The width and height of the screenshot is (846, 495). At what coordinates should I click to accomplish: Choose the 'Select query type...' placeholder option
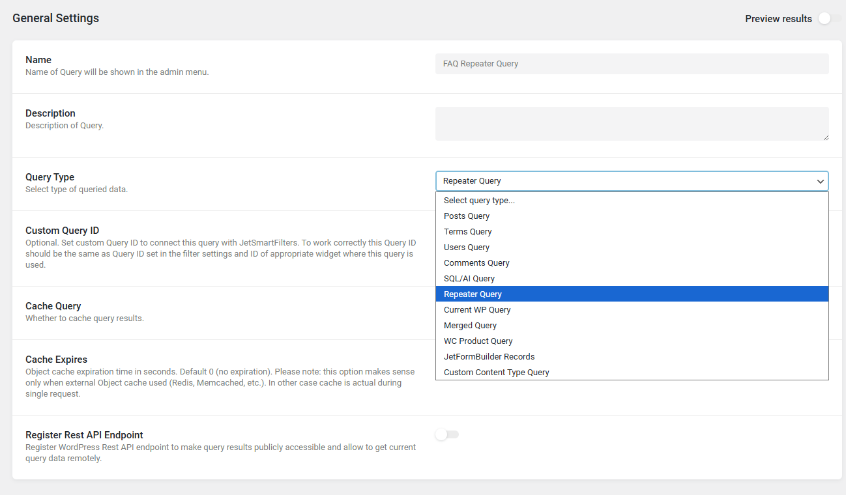pos(479,201)
